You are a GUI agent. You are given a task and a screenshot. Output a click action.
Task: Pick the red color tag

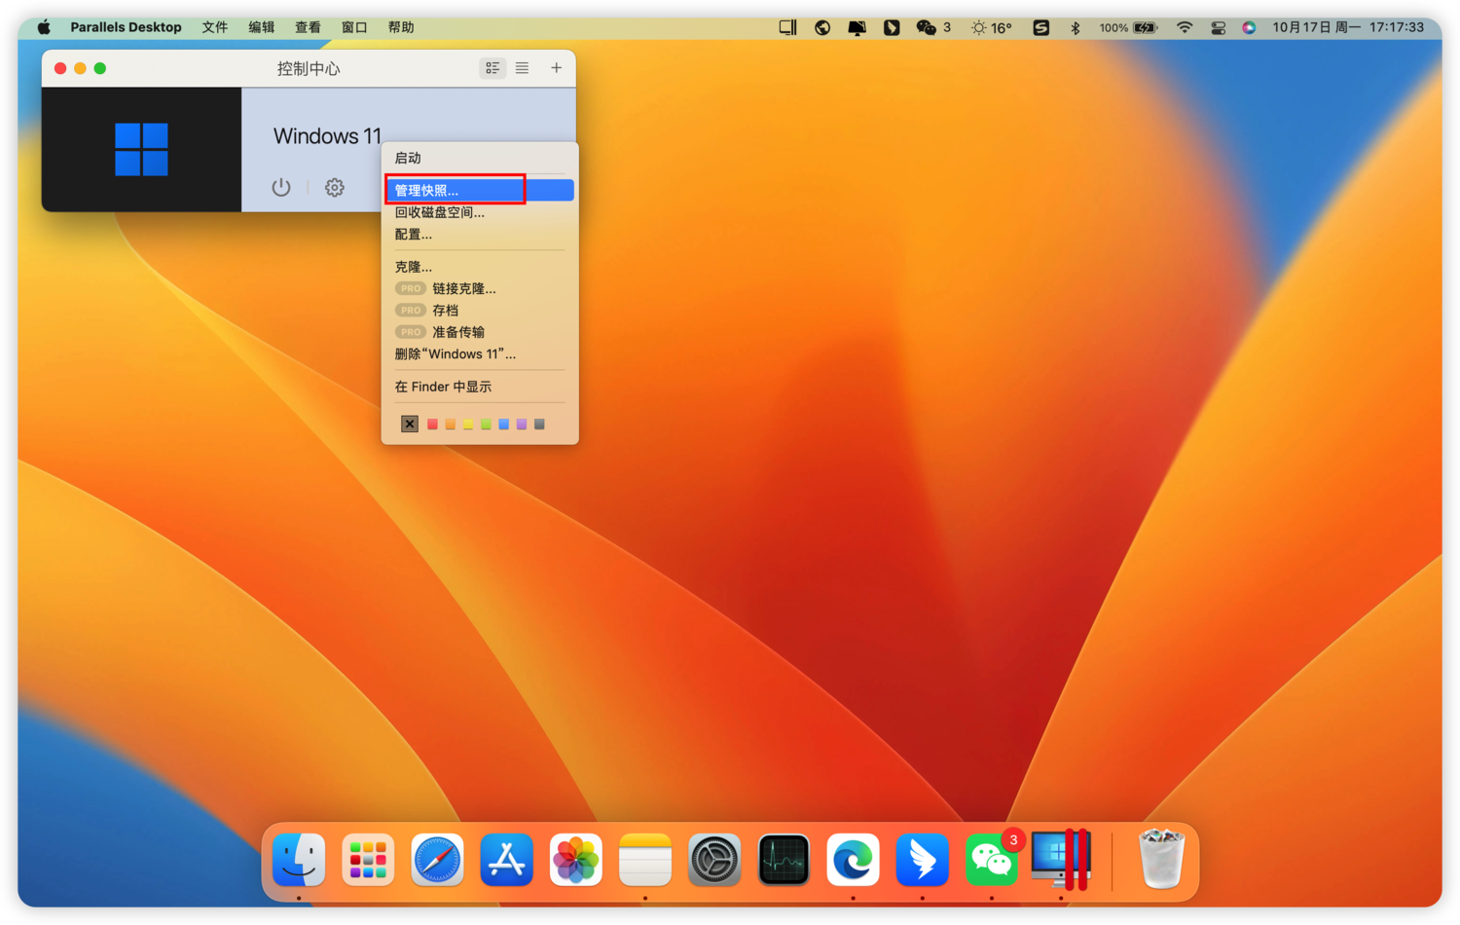(432, 424)
